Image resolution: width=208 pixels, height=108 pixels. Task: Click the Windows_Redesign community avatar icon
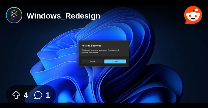click(x=14, y=15)
